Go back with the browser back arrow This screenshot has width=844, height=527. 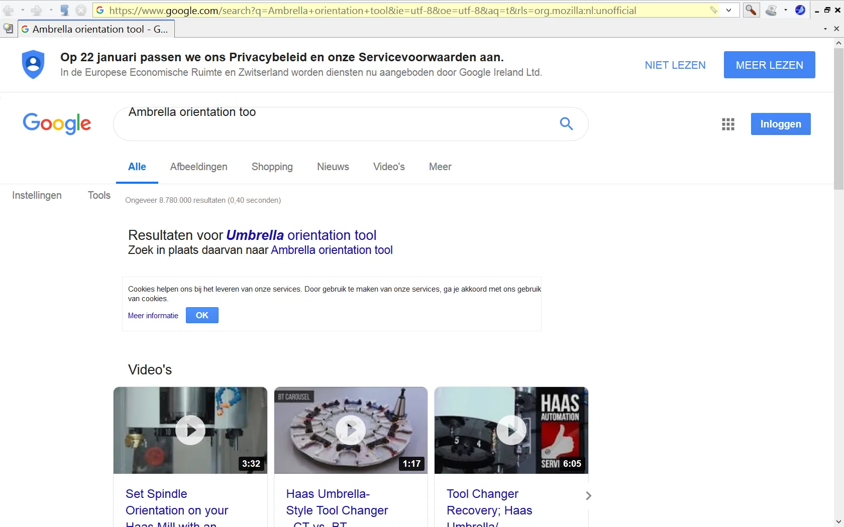coord(9,10)
